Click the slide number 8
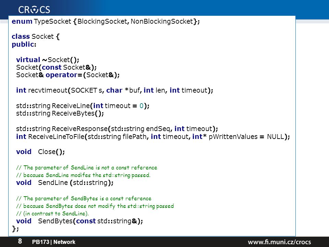The image size is (329, 247). 20,241
